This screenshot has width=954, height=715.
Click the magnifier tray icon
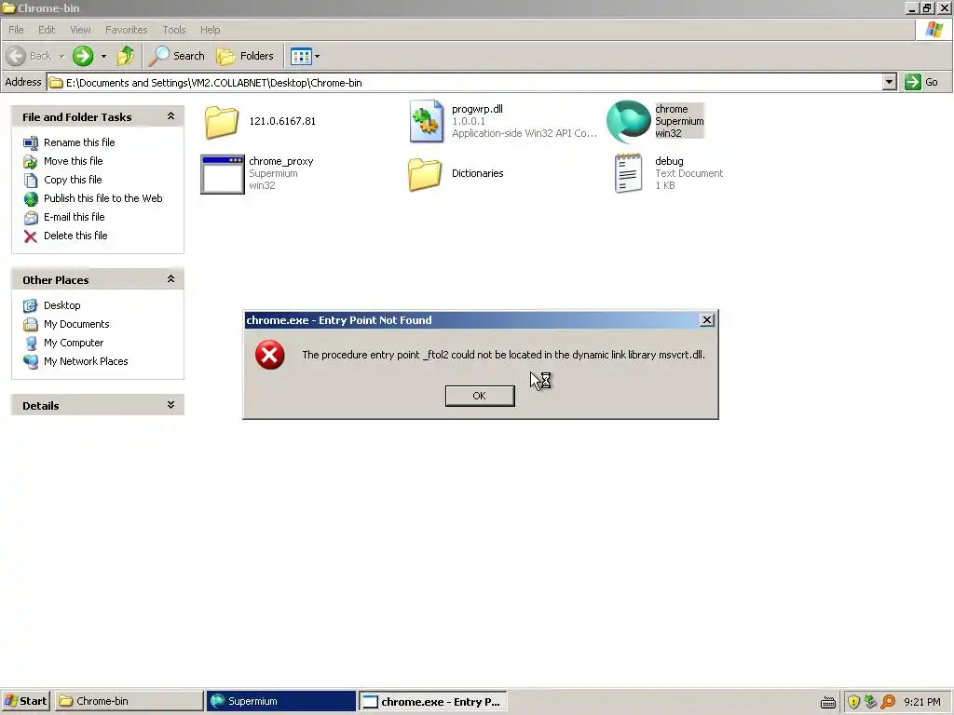point(888,702)
